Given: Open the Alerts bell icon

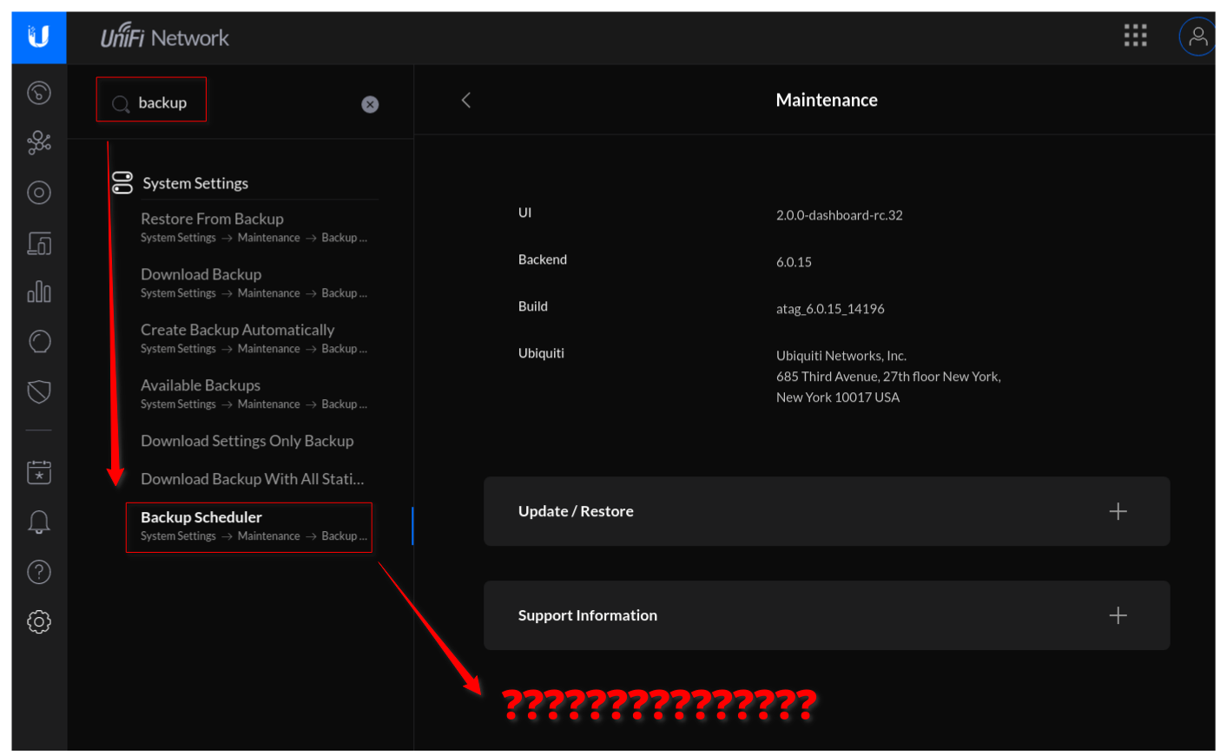Looking at the screenshot, I should (39, 522).
